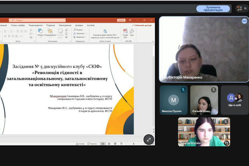Click the ribbon display options icon

point(130,20)
